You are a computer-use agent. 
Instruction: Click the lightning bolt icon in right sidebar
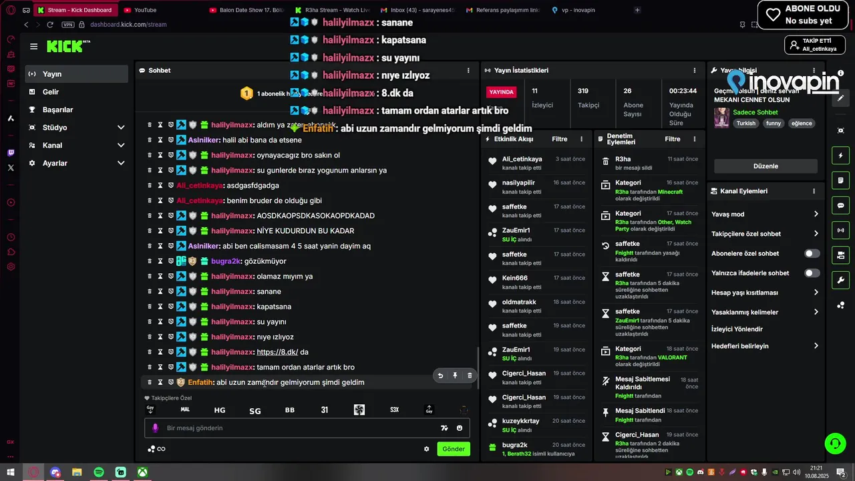[x=841, y=156]
